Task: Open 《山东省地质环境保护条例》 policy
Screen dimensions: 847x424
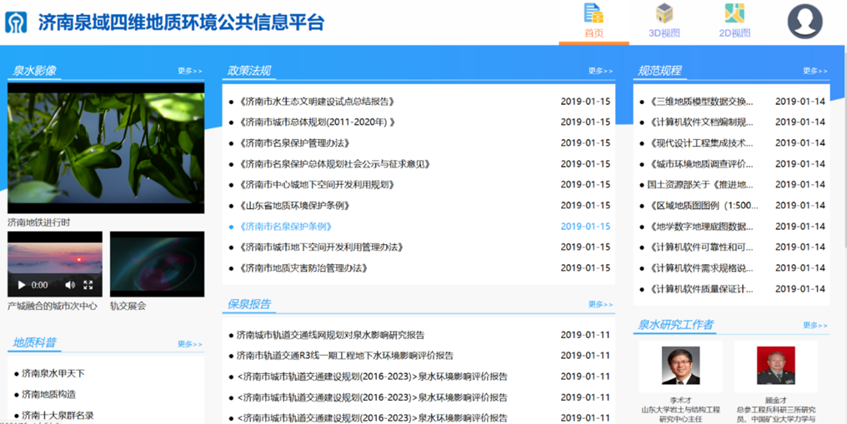Action: 293,206
